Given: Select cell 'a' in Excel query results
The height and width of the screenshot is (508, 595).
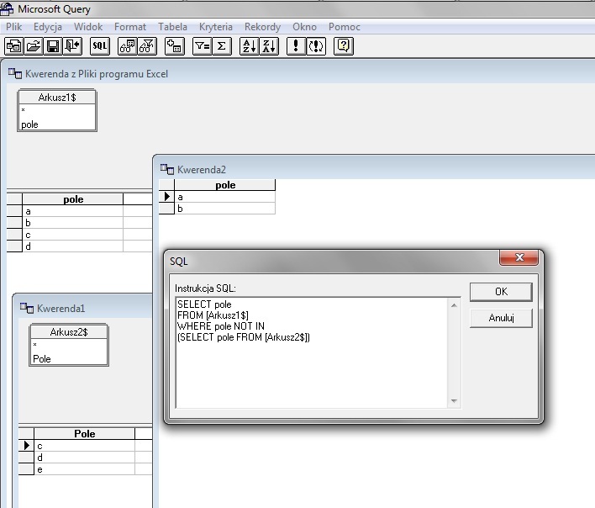Looking at the screenshot, I should pos(72,211).
